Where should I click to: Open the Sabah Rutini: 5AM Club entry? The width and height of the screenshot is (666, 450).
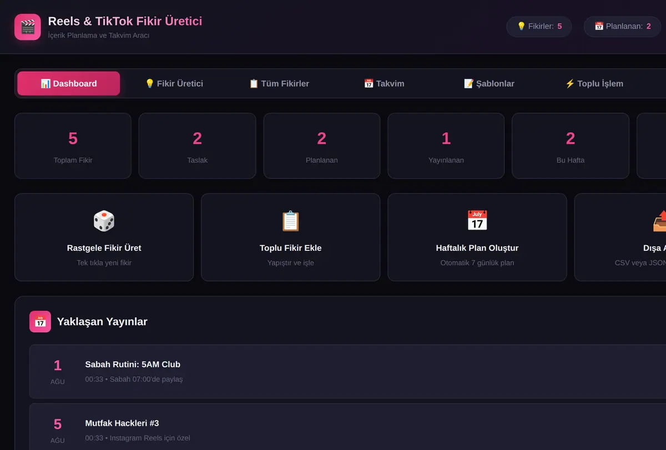347,372
